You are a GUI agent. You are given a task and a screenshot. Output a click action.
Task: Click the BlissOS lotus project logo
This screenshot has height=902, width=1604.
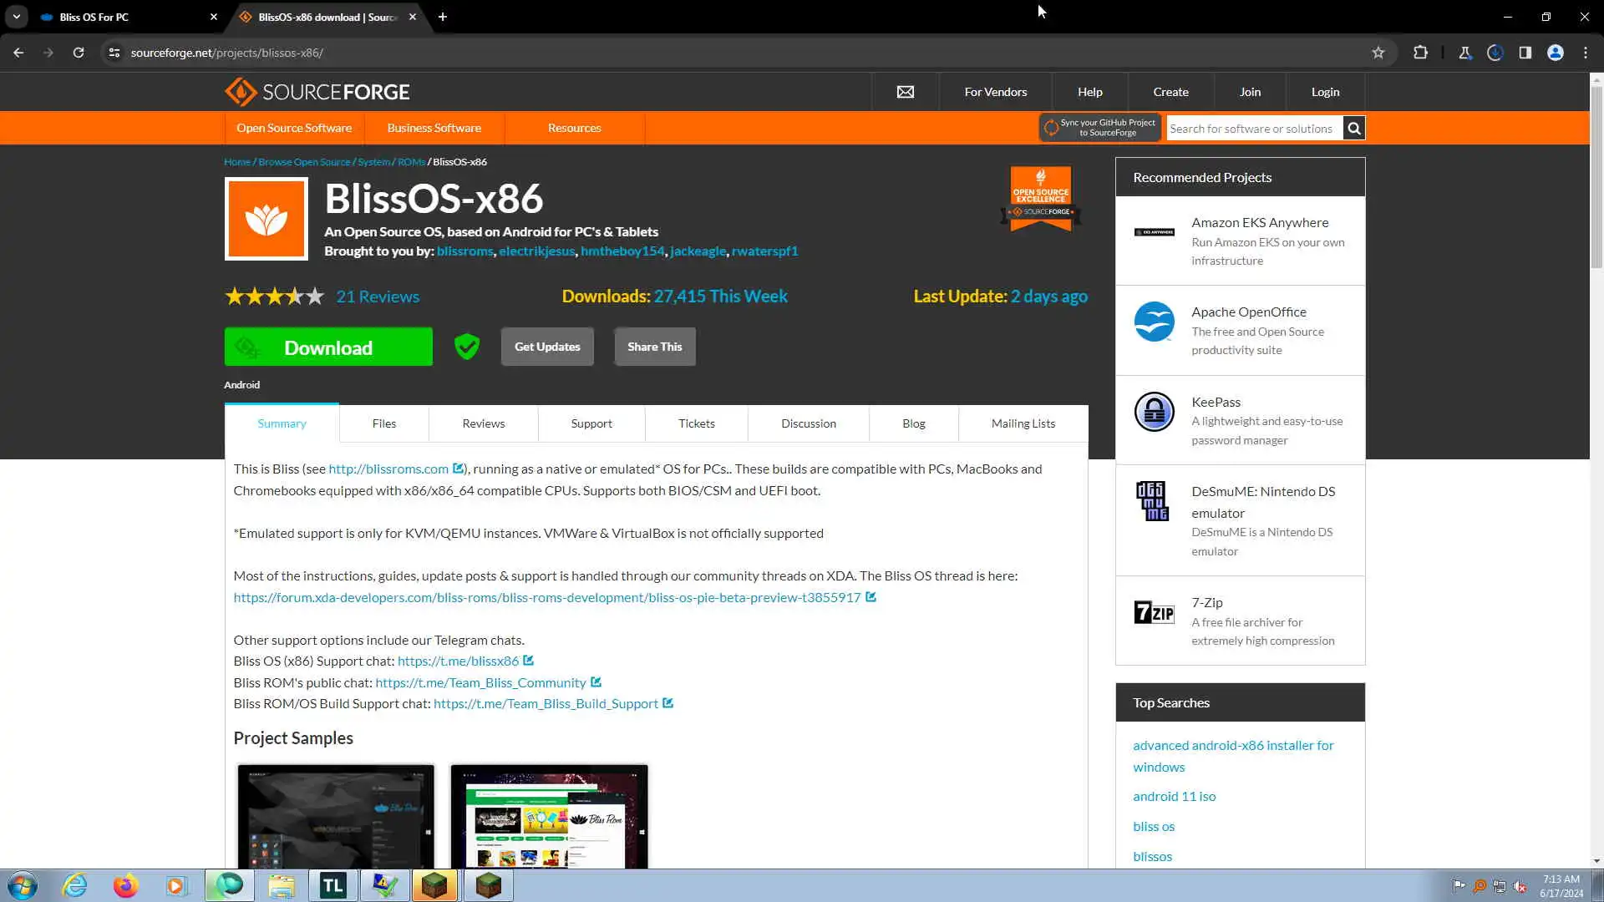266,219
